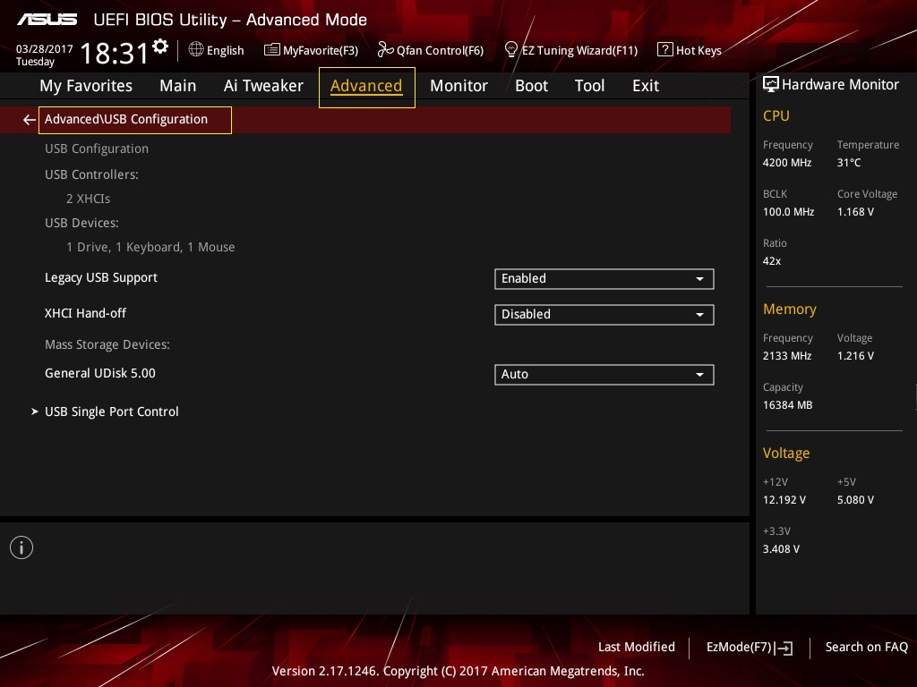The image size is (917, 687).
Task: Click the globe language icon
Action: (x=196, y=50)
